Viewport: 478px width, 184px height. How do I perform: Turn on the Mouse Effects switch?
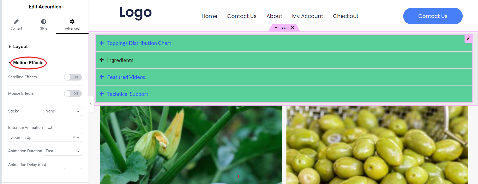coord(73,93)
